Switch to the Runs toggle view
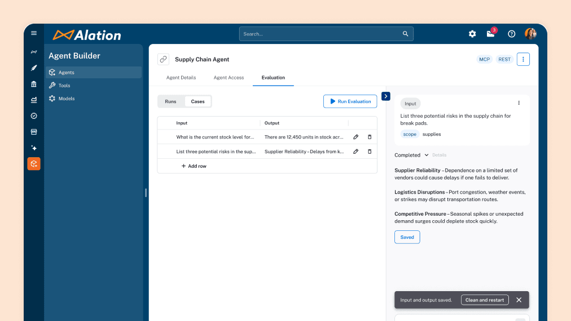The width and height of the screenshot is (571, 321). pos(170,101)
